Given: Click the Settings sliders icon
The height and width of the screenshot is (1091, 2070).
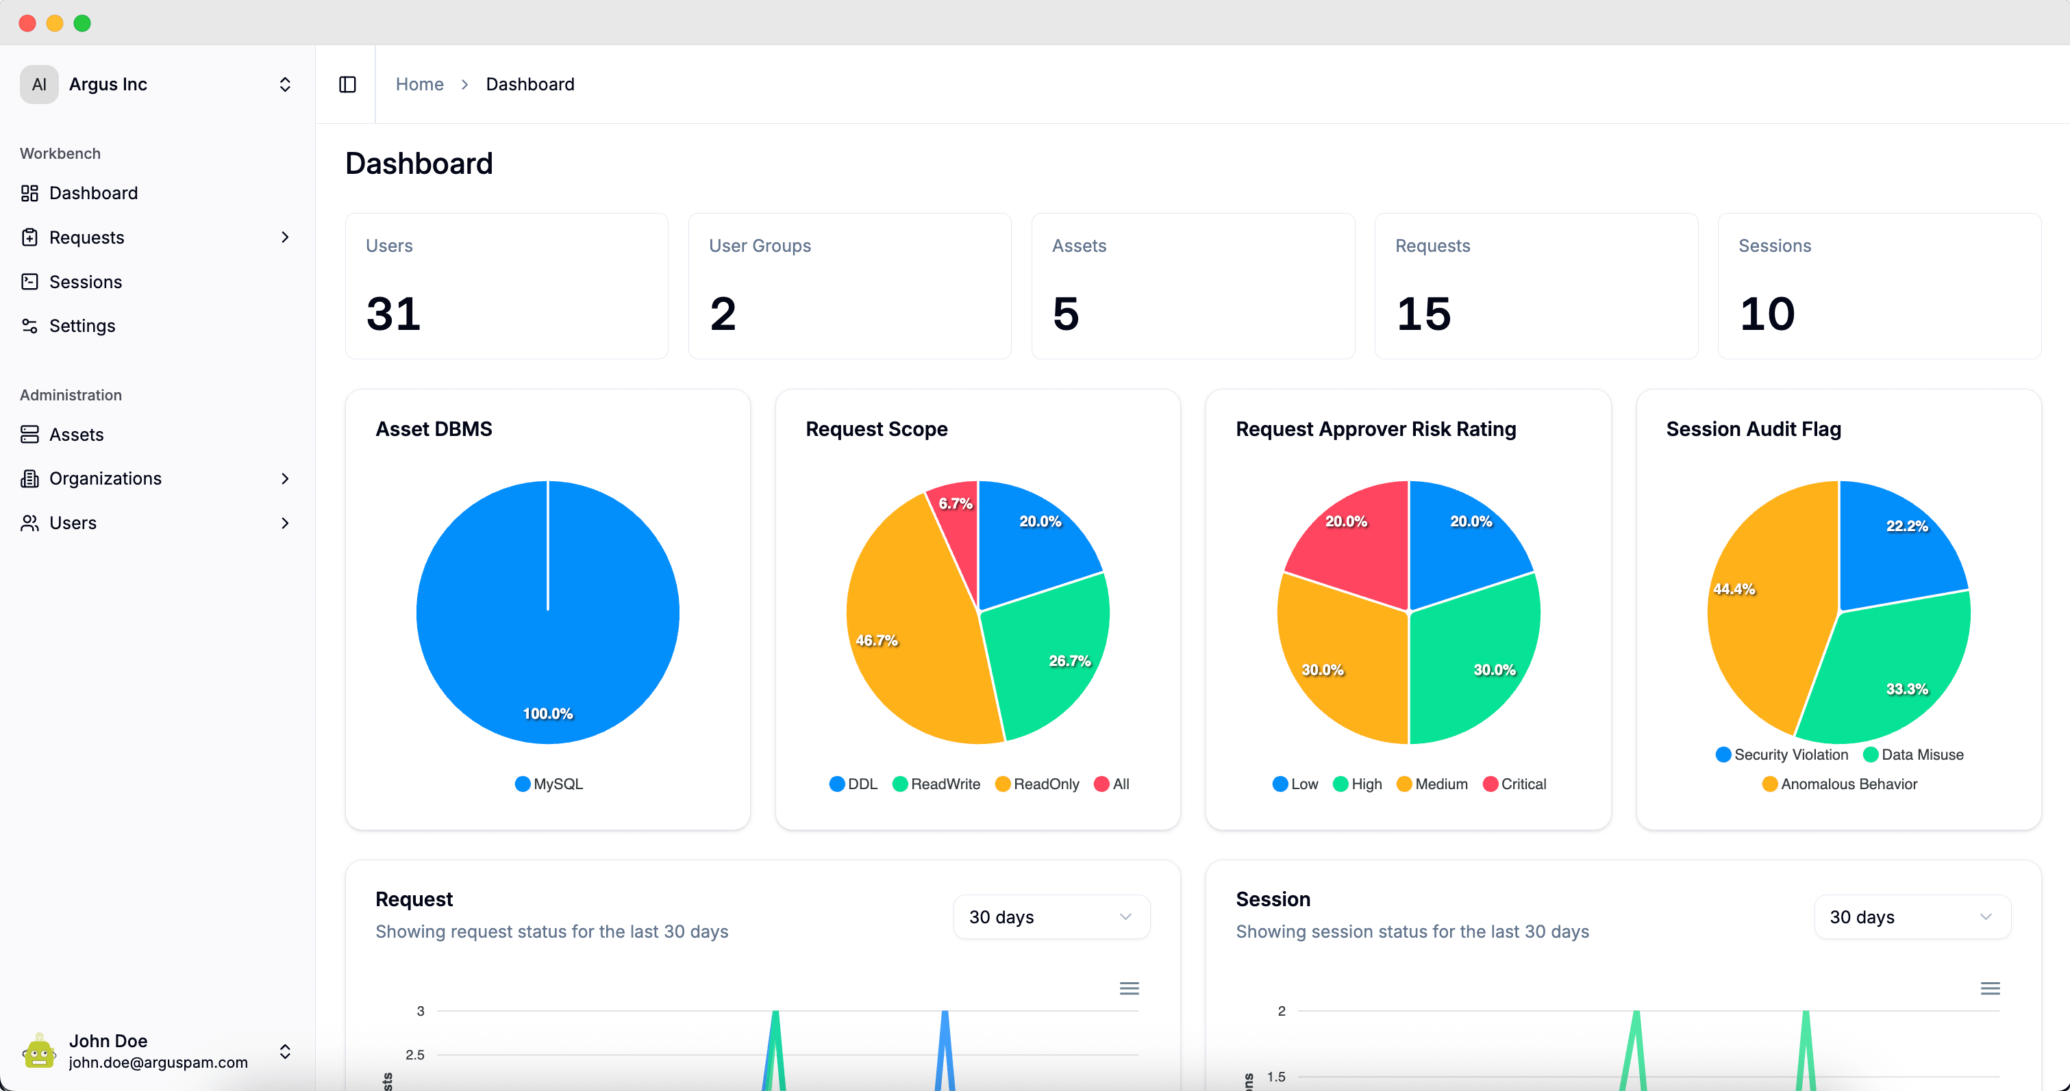Looking at the screenshot, I should tap(29, 326).
